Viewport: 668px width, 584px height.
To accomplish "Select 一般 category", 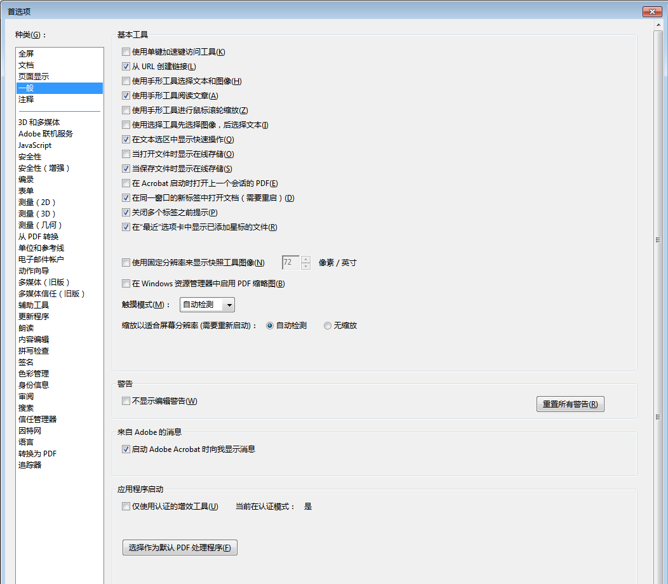I will click(x=60, y=88).
